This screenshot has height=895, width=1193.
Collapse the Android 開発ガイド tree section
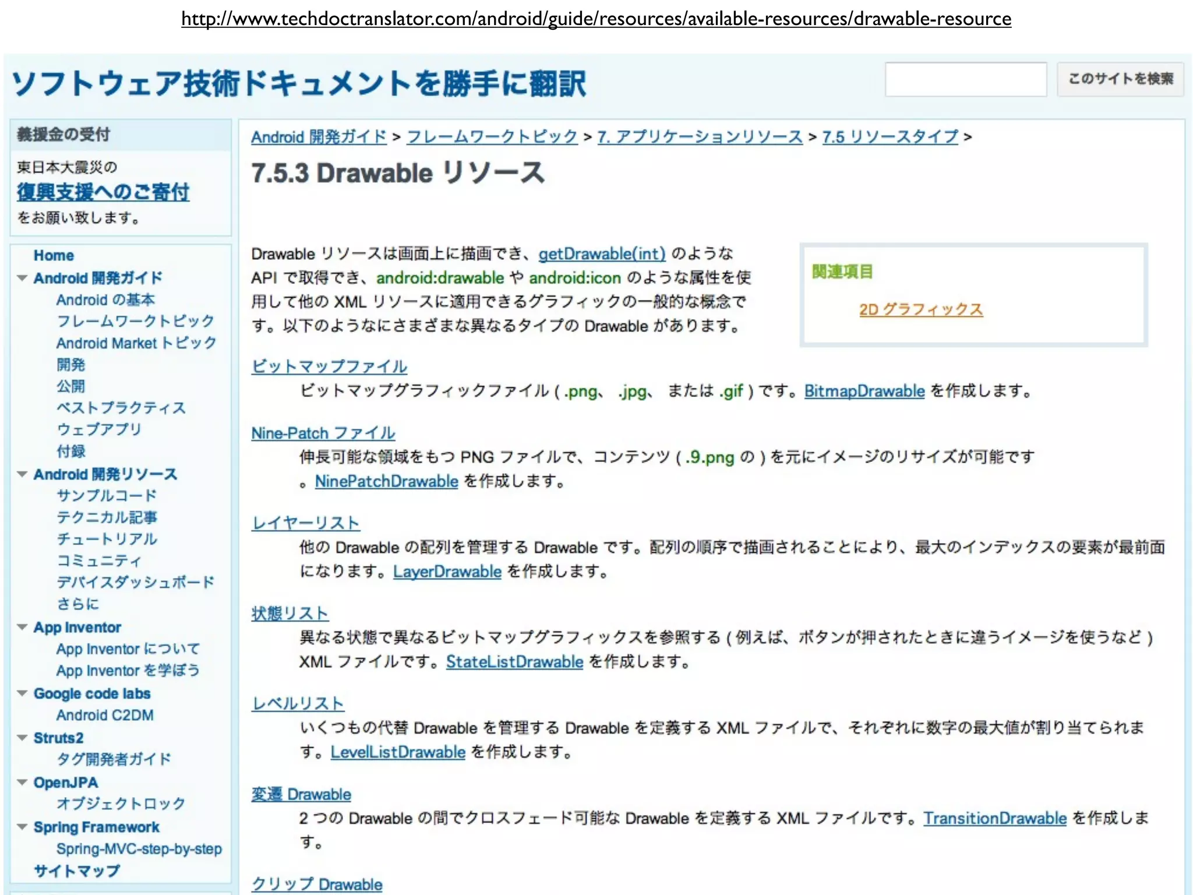[x=22, y=278]
